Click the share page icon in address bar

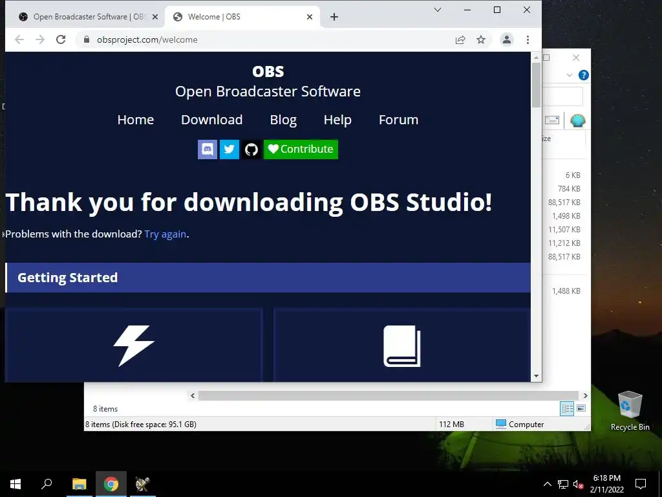(460, 39)
